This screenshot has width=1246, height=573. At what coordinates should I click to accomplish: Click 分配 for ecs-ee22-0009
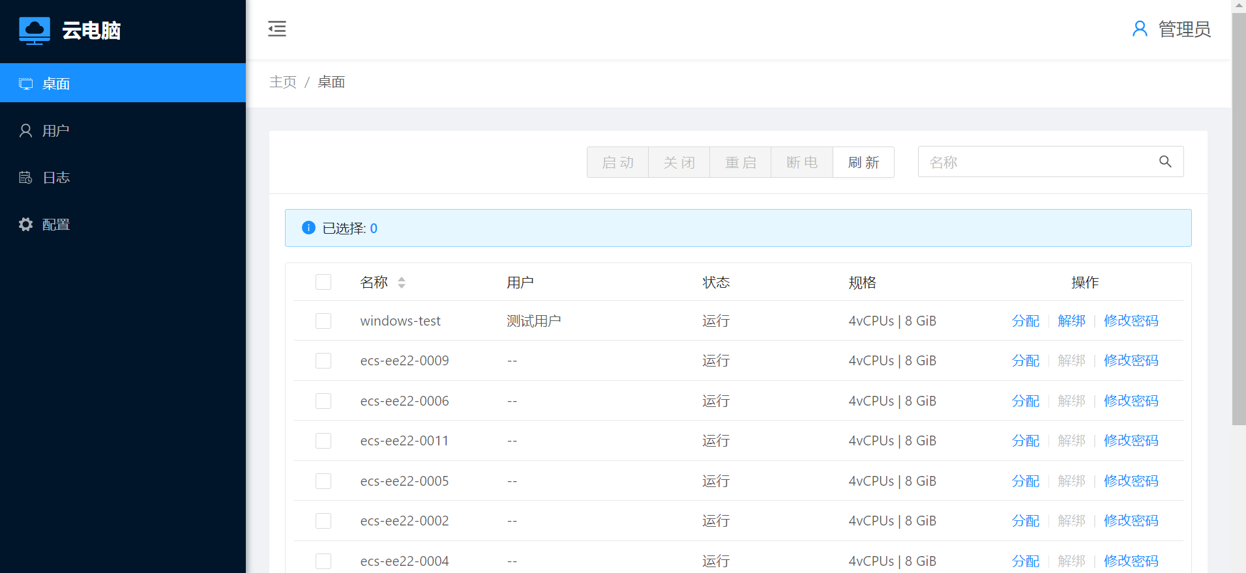[1026, 361]
